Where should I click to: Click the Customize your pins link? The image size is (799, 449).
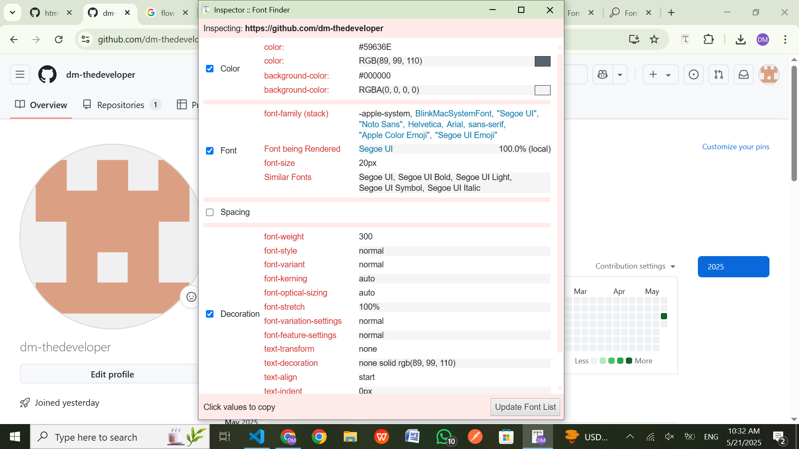coord(735,147)
